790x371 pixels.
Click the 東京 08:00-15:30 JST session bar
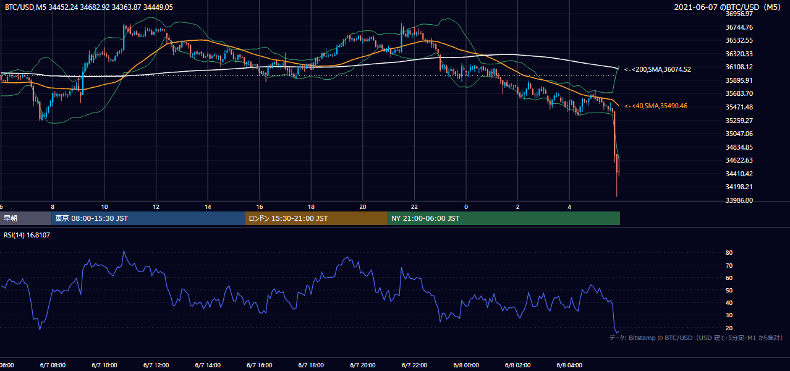[148, 218]
